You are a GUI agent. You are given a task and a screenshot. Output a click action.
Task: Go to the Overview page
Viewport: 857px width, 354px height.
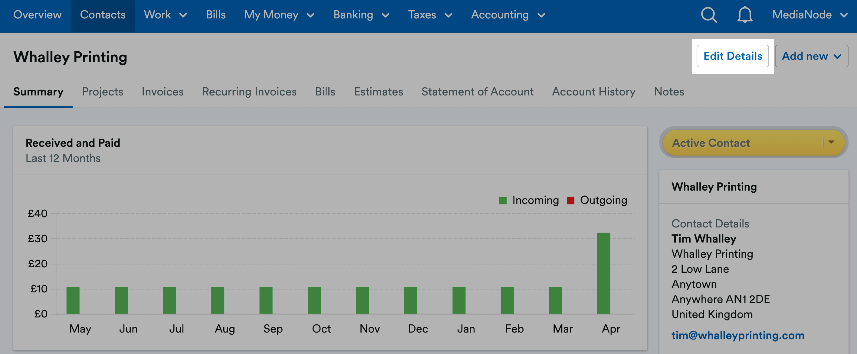37,15
